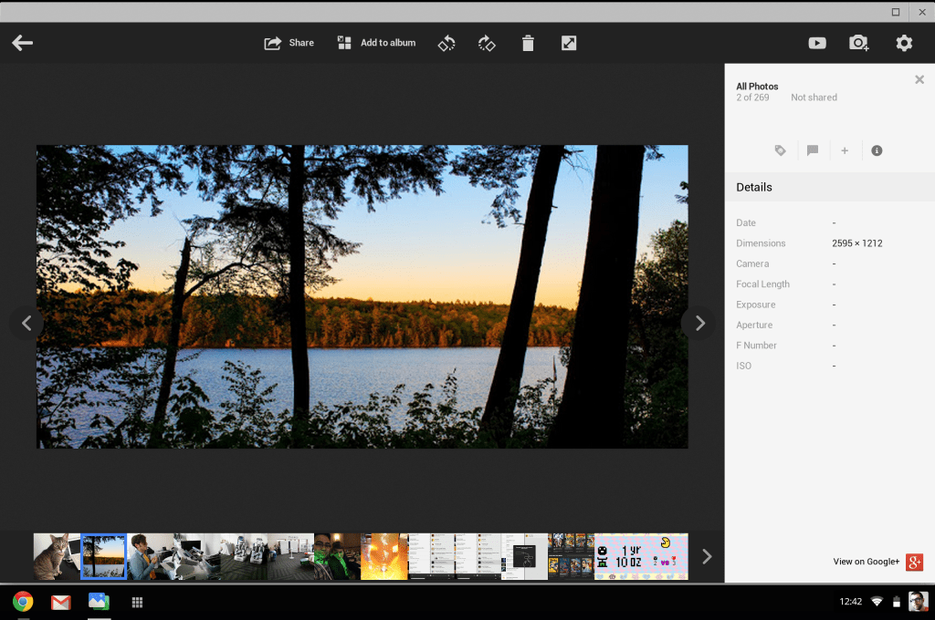Click the plus icon in side panel

845,150
